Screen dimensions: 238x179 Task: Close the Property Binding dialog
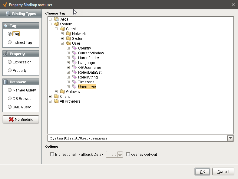(x=233, y=5)
